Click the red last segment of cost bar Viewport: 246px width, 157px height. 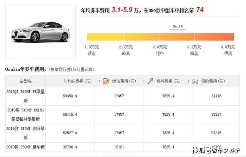click(214, 37)
